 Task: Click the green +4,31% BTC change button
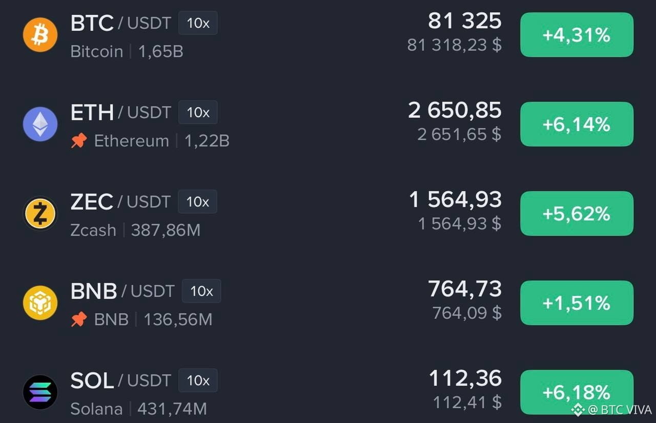tap(577, 35)
